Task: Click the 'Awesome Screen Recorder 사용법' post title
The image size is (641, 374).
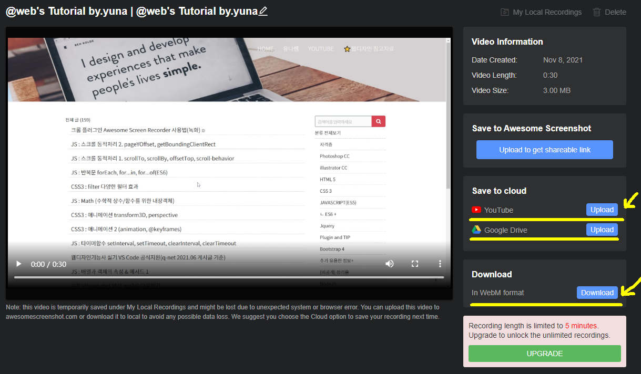Action: pyautogui.click(x=136, y=130)
